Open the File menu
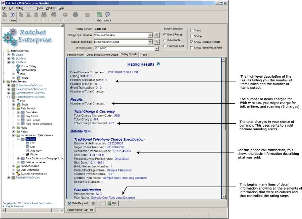 point(4,8)
